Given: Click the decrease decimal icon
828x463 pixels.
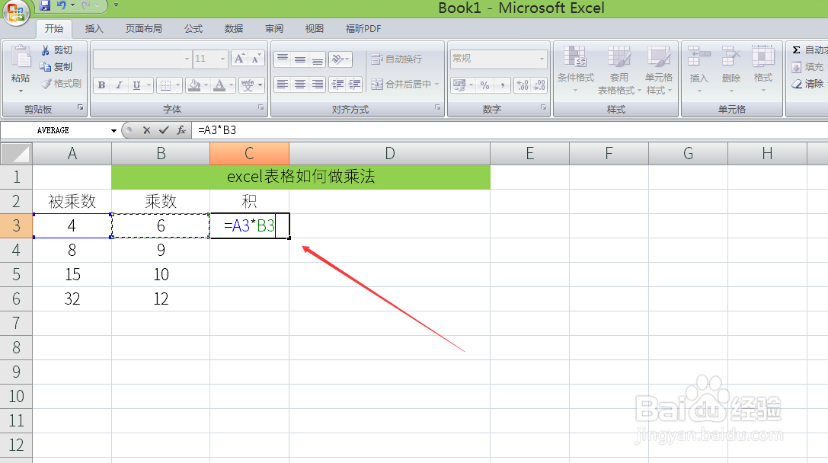Looking at the screenshot, I should 539,85.
